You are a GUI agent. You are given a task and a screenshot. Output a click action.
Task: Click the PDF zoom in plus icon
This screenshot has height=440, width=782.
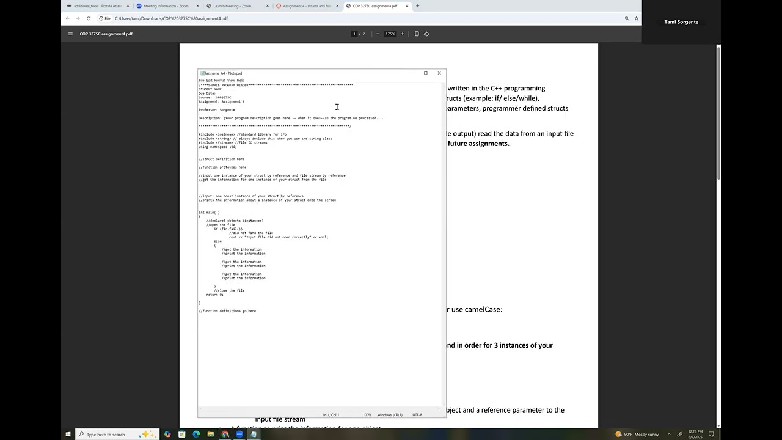[x=402, y=34]
